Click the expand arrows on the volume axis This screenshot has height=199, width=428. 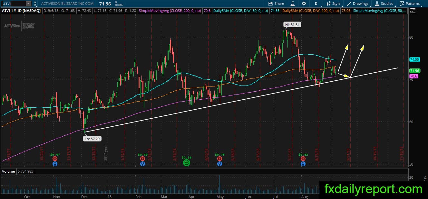coord(425,178)
